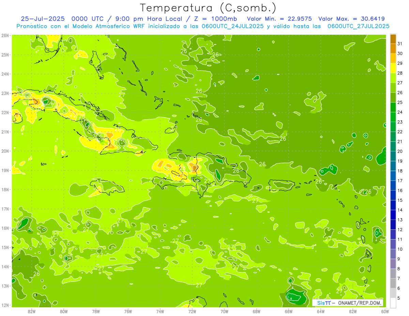The height and width of the screenshot is (316, 409).
Task: Click the 72W longitude axis label
Action: 192,311
